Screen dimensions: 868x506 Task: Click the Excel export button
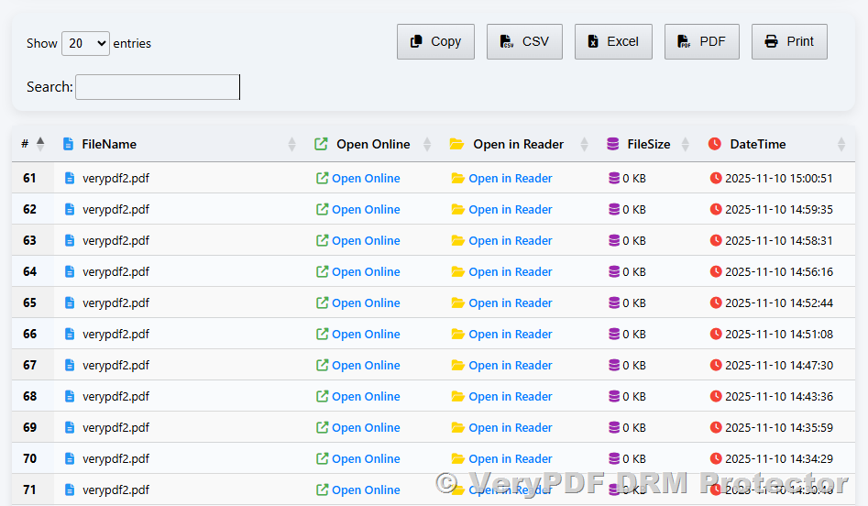613,41
